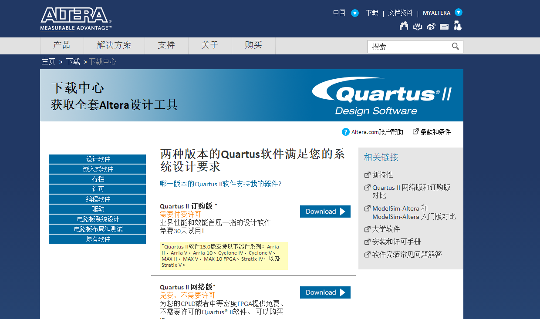Select 电路板布局和测试 in the sidebar
This screenshot has width=540, height=319.
point(98,229)
